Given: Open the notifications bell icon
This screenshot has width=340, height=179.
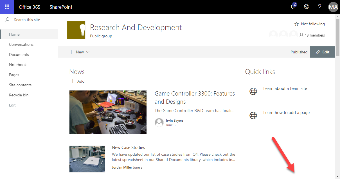Looking at the screenshot, I should pyautogui.click(x=293, y=7).
